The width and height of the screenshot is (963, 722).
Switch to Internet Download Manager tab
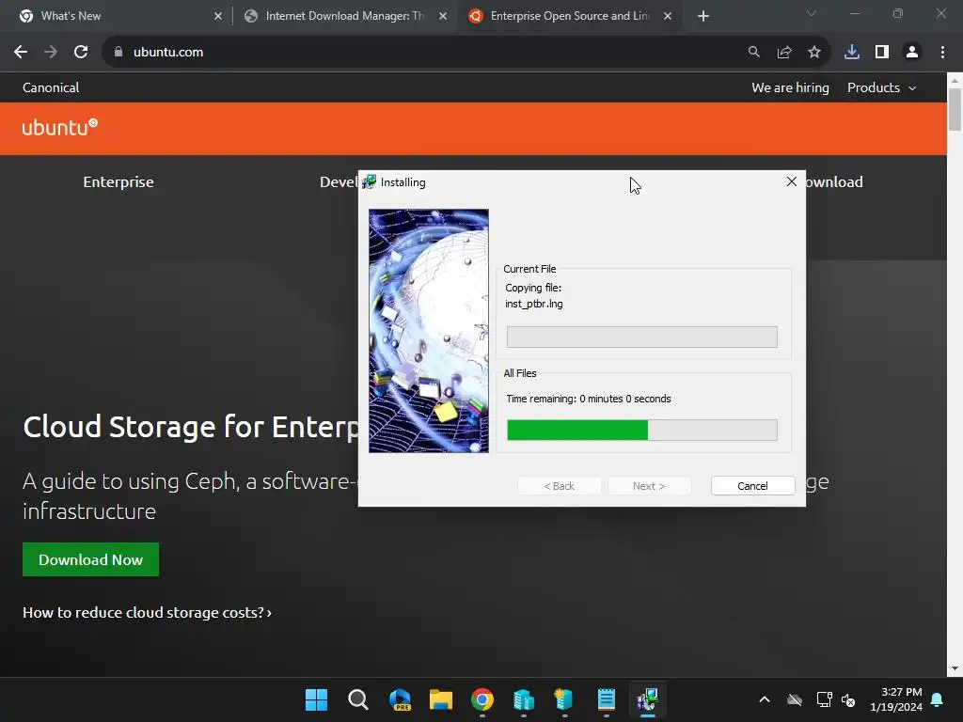344,16
